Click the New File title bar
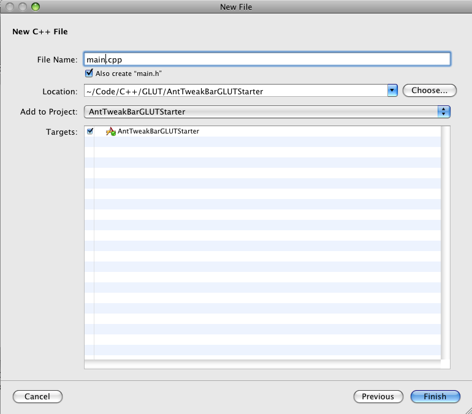This screenshot has height=414, width=472. (x=236, y=7)
